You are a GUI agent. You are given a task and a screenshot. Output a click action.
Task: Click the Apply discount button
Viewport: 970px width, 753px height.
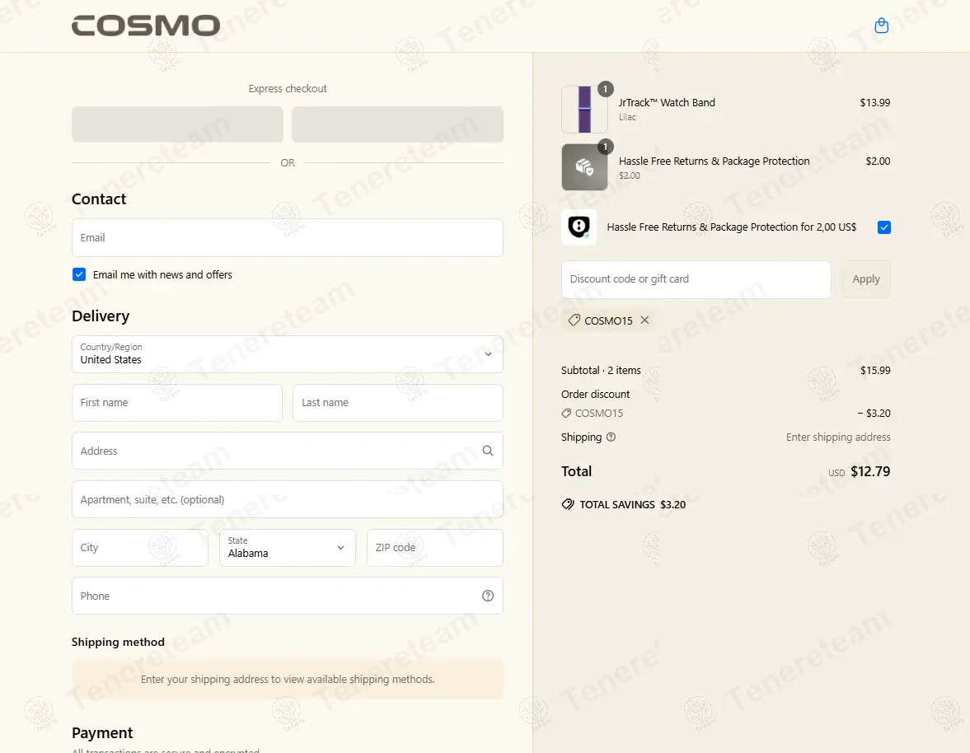pos(865,279)
